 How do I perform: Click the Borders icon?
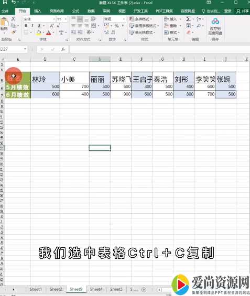coord(26,32)
